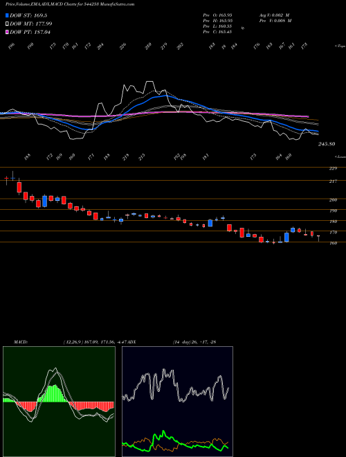Click the 209 price axis label

[334, 199]
